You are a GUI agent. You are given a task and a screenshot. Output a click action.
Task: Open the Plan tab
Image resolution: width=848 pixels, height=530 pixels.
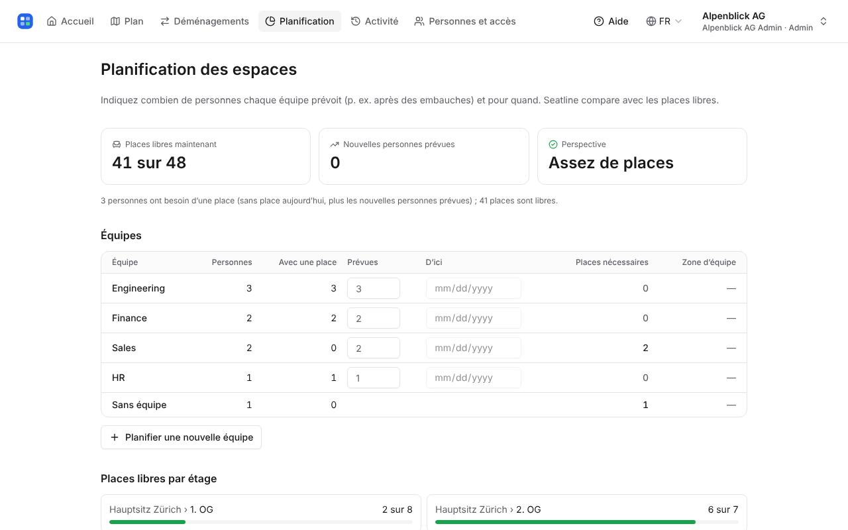pyautogui.click(x=127, y=21)
